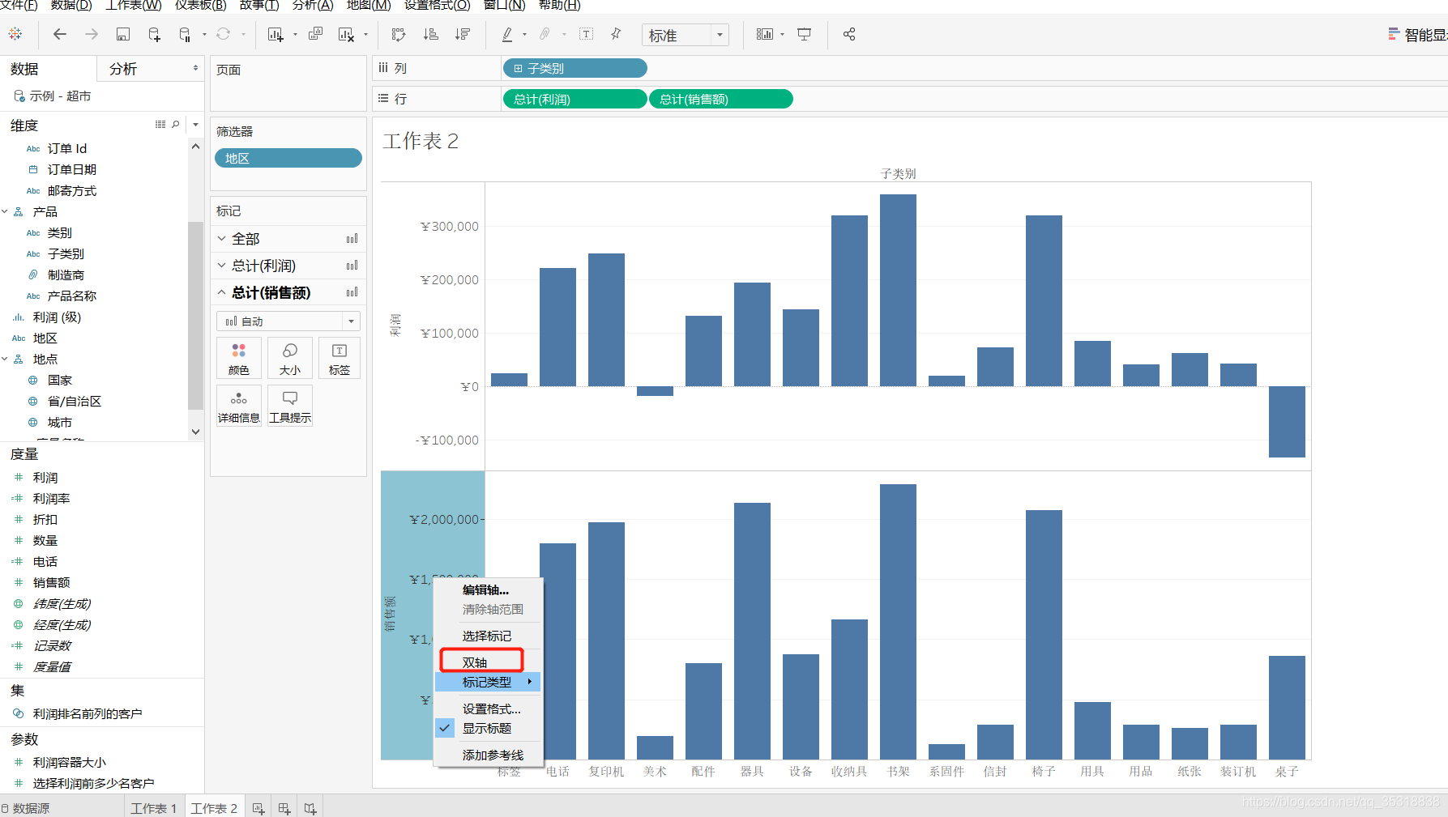The image size is (1448, 817).
Task: Create a new worksheet from the toolbar
Action: pos(276,34)
